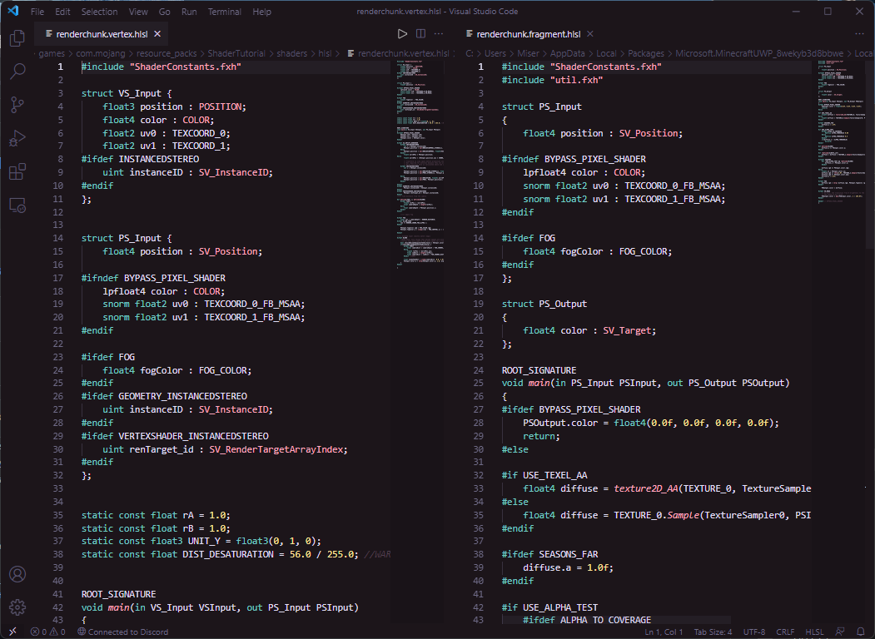The width and height of the screenshot is (875, 639).
Task: Change 'Tab Size: 4' indentation setting
Action: coord(713,632)
